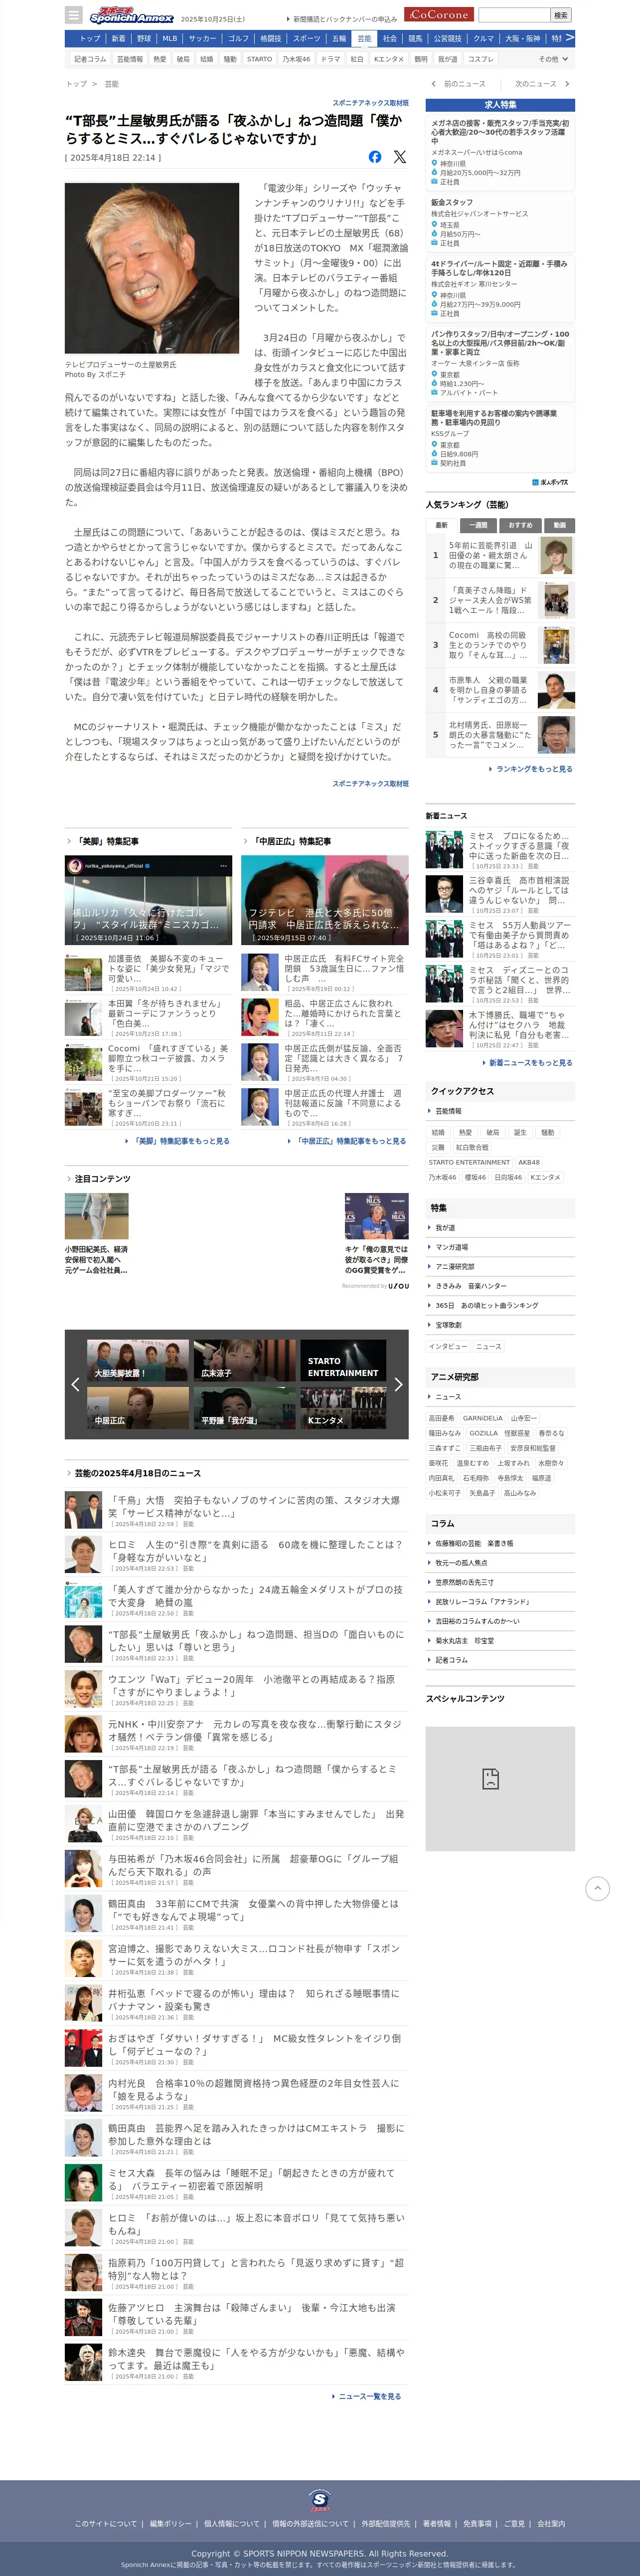Open the サッカー nav tab
The width and height of the screenshot is (640, 2576).
202,38
